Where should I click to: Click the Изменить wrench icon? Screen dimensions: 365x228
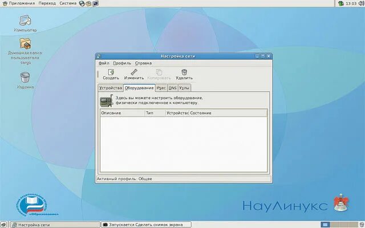coord(134,72)
